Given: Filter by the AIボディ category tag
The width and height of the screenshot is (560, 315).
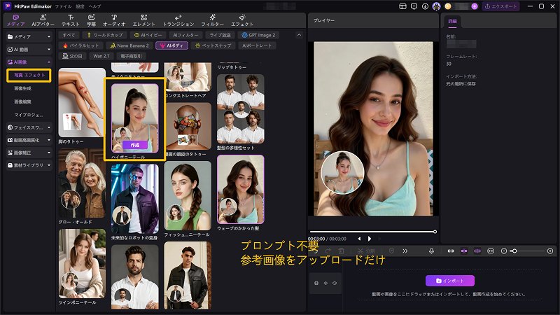Looking at the screenshot, I should [x=171, y=45].
